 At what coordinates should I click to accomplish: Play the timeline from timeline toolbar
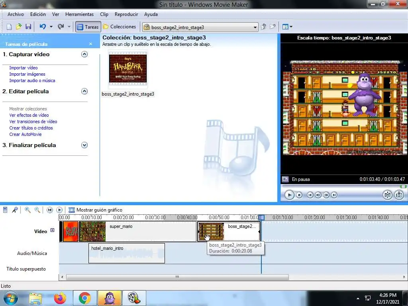click(x=59, y=210)
